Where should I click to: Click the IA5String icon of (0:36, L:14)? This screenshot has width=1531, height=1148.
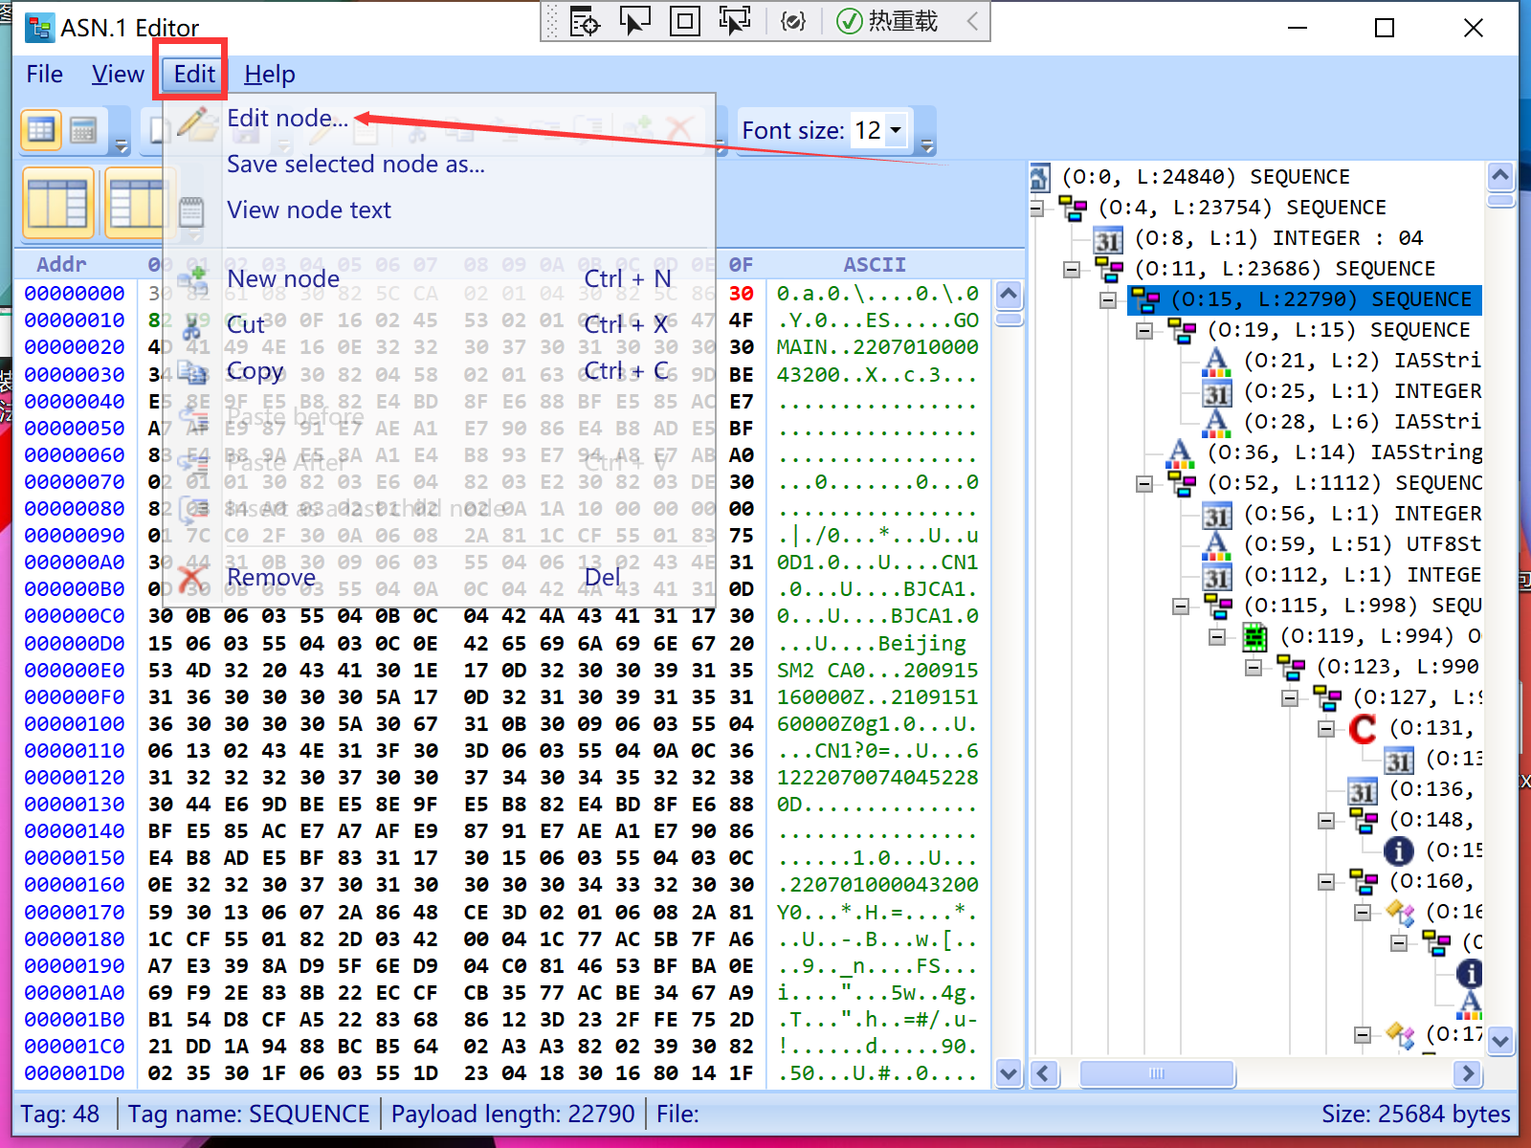1180,453
